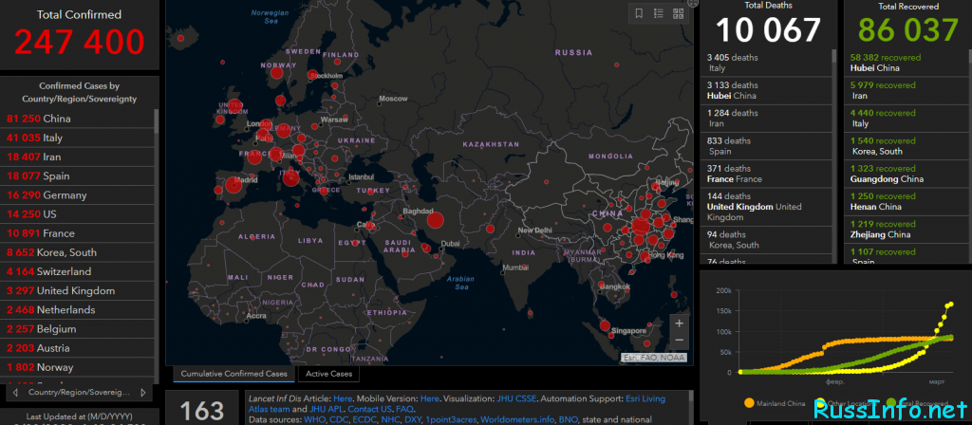
Task: Go to next Country/Region list page arrow
Action: click(x=143, y=392)
